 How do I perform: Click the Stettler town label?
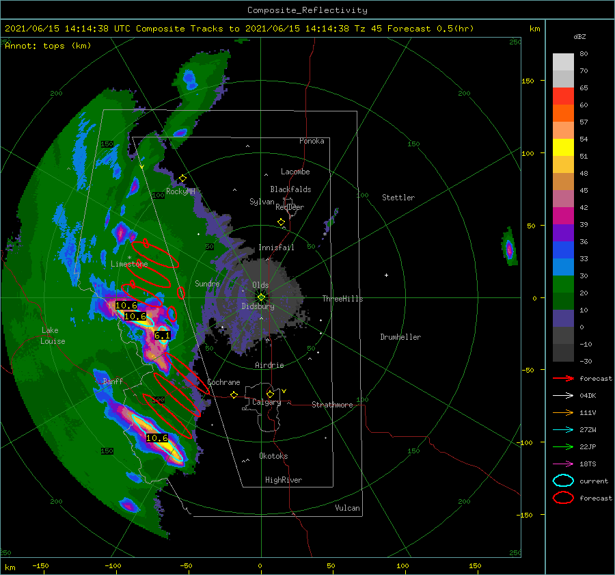coord(398,198)
